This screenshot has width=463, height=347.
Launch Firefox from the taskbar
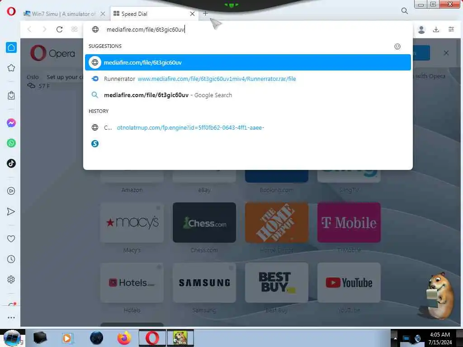click(x=124, y=338)
